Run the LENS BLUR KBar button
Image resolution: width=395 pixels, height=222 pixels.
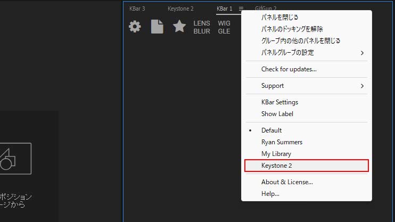pyautogui.click(x=202, y=27)
